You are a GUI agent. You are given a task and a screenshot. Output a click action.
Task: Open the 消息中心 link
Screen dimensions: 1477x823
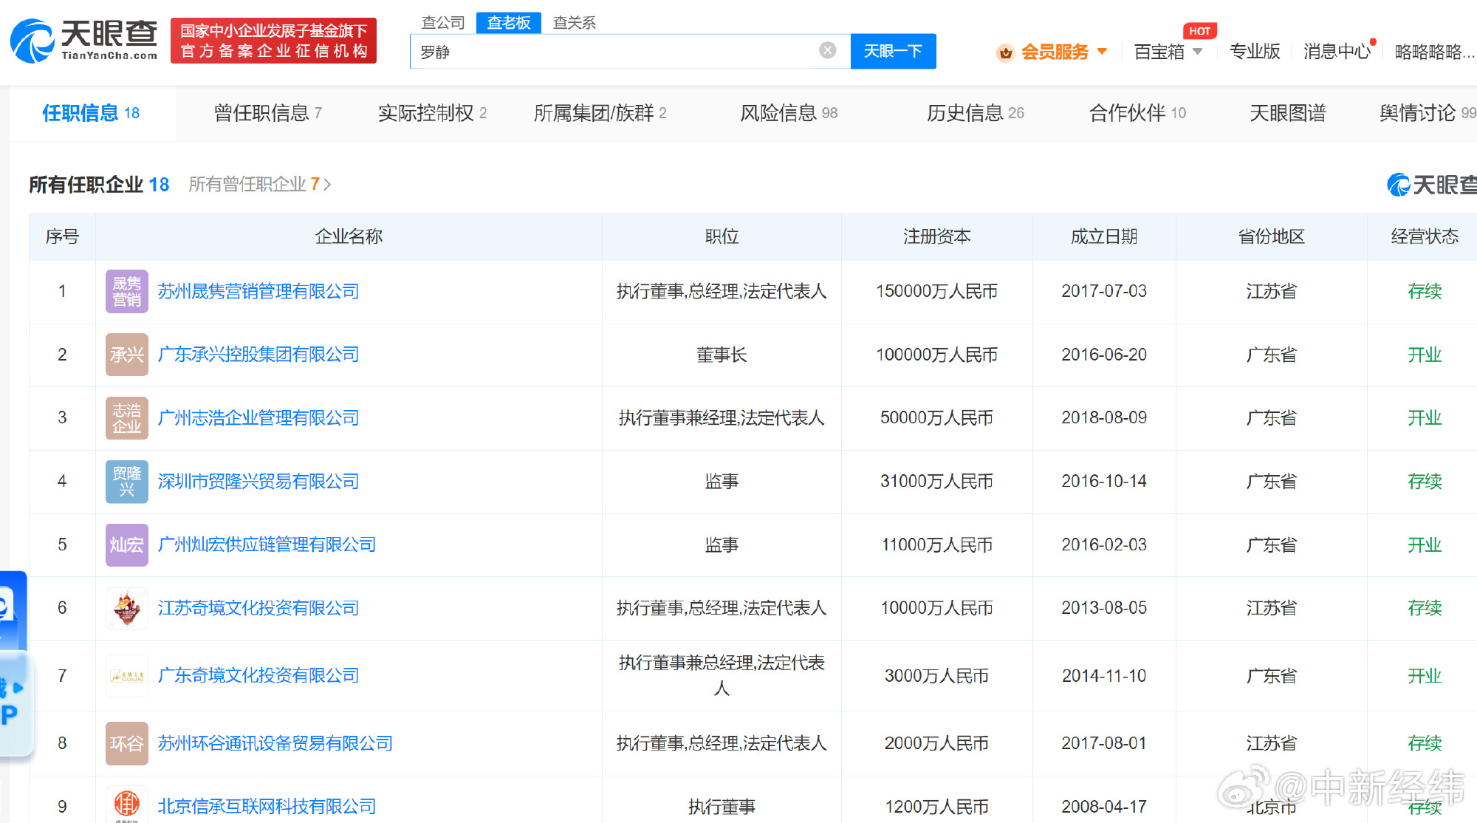tap(1337, 52)
